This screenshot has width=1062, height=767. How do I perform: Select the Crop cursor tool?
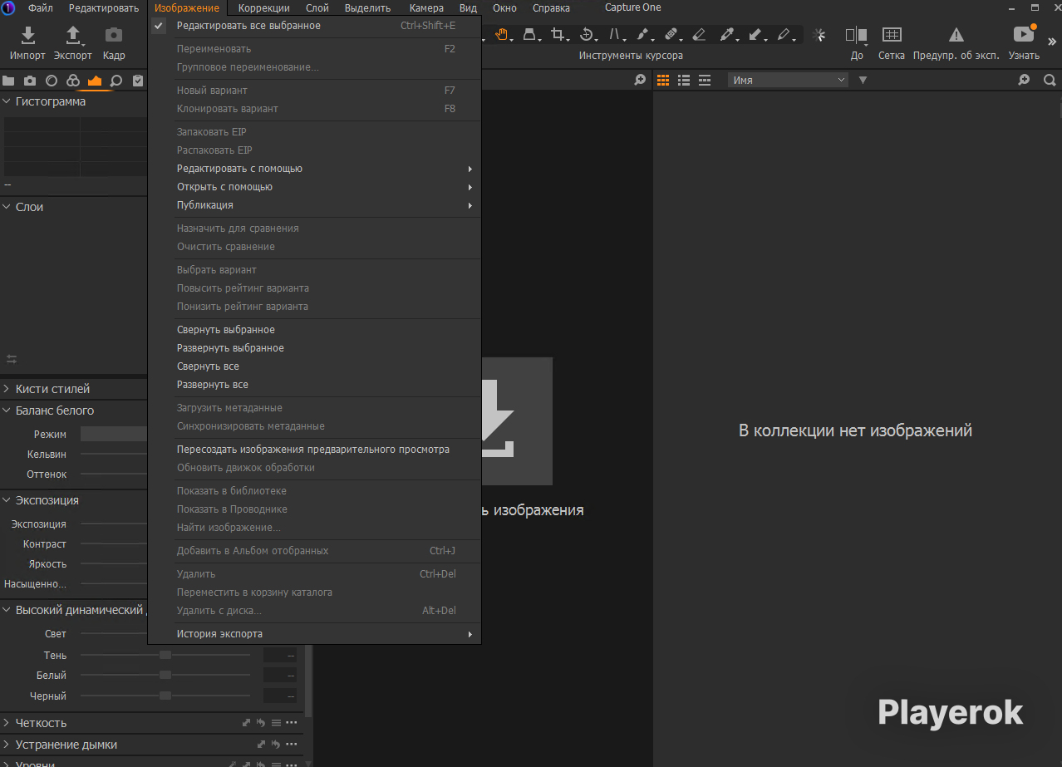(x=558, y=35)
